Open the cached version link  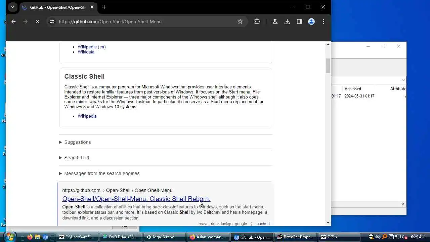pyautogui.click(x=263, y=224)
